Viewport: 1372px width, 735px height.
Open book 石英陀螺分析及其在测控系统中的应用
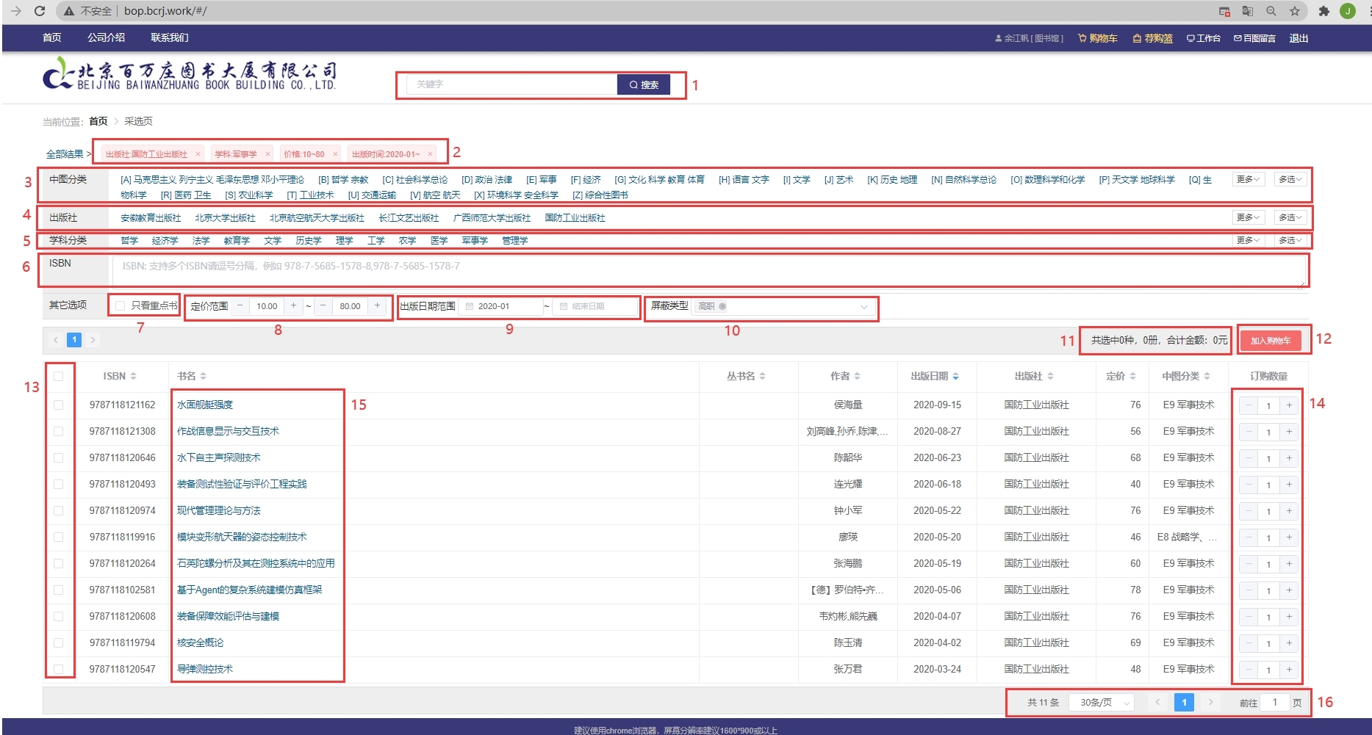click(x=256, y=563)
